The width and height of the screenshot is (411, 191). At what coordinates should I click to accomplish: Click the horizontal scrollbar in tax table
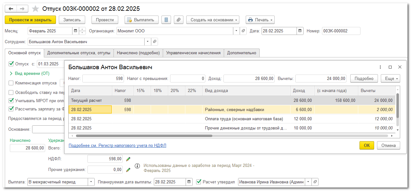click(144, 136)
